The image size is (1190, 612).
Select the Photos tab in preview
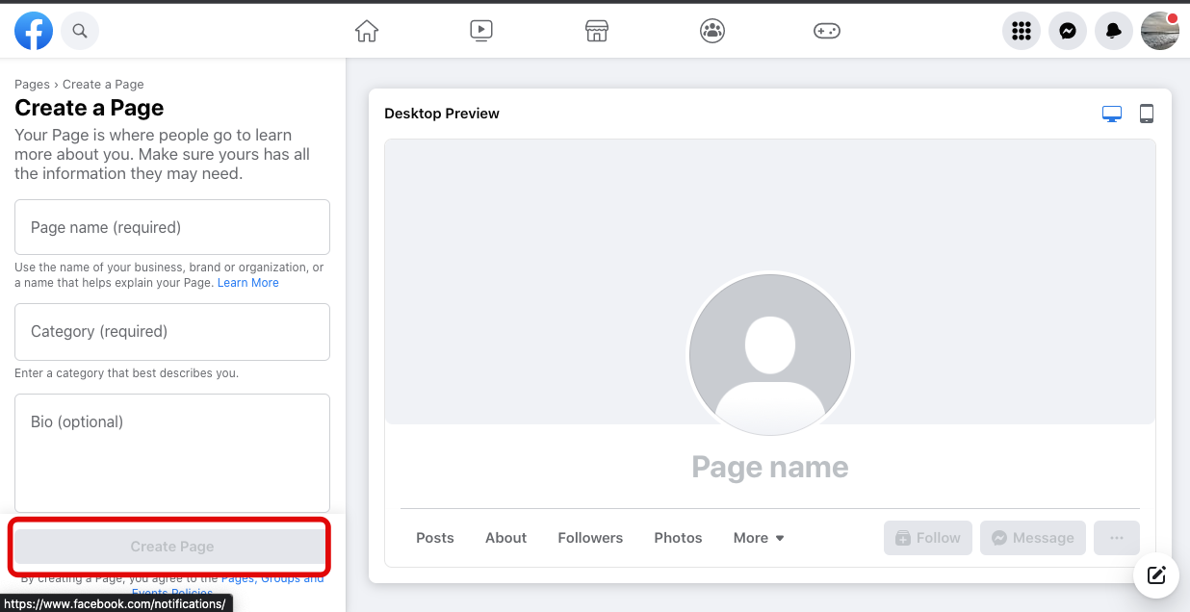[x=678, y=538]
